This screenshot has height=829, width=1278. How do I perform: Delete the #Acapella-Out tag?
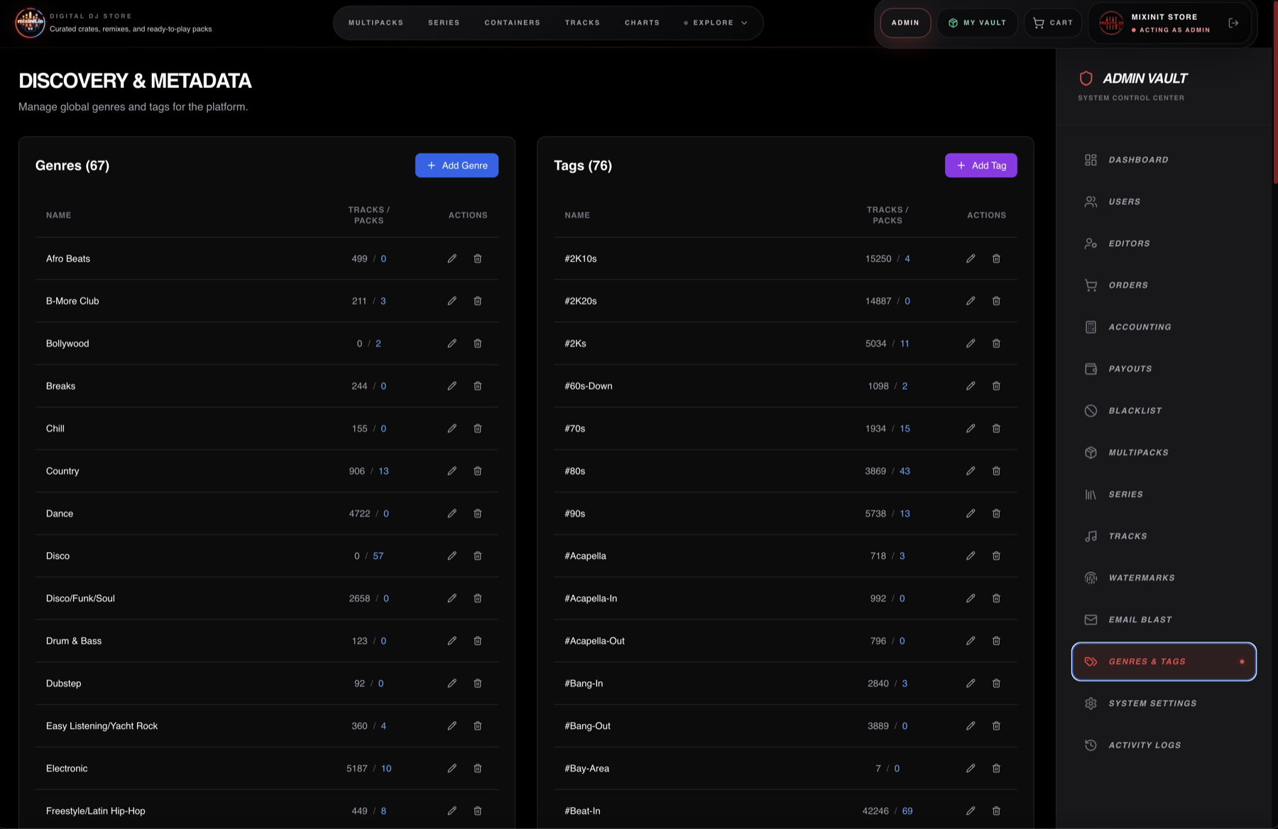(996, 641)
